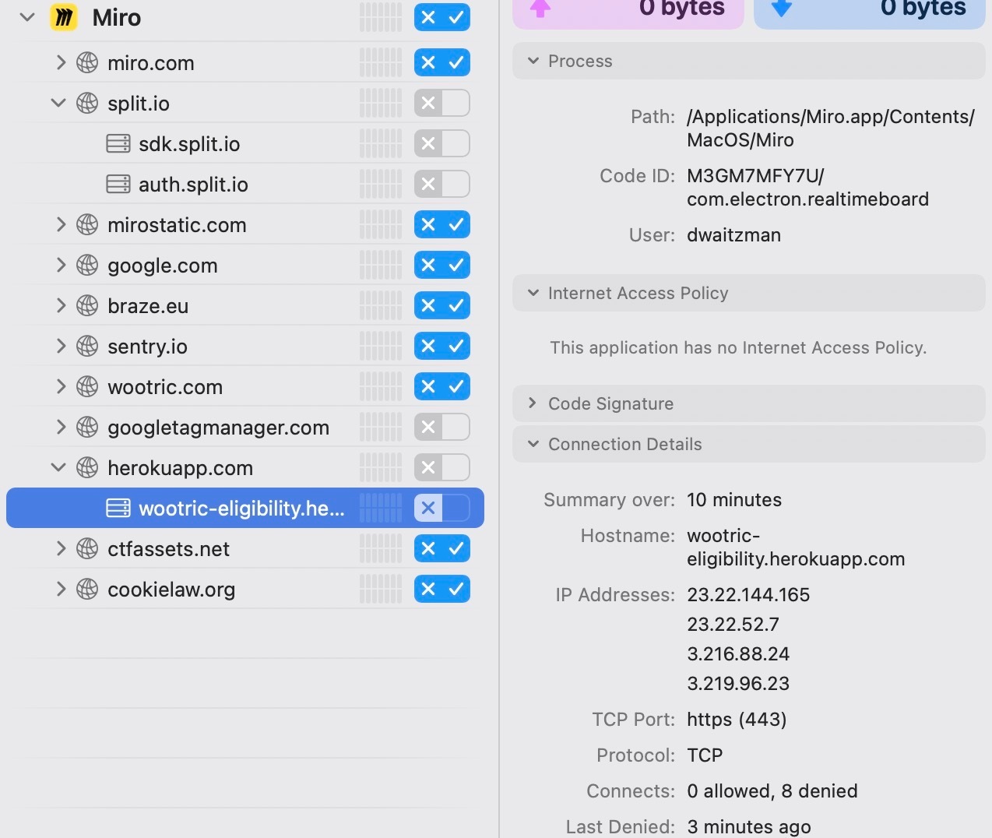Click the server icon beside wootric-eligibility host
992x838 pixels.
click(118, 508)
